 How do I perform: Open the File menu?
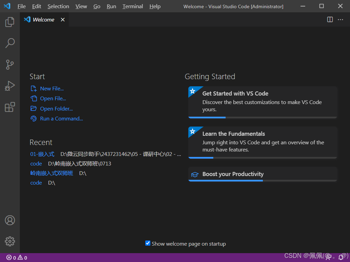point(22,6)
